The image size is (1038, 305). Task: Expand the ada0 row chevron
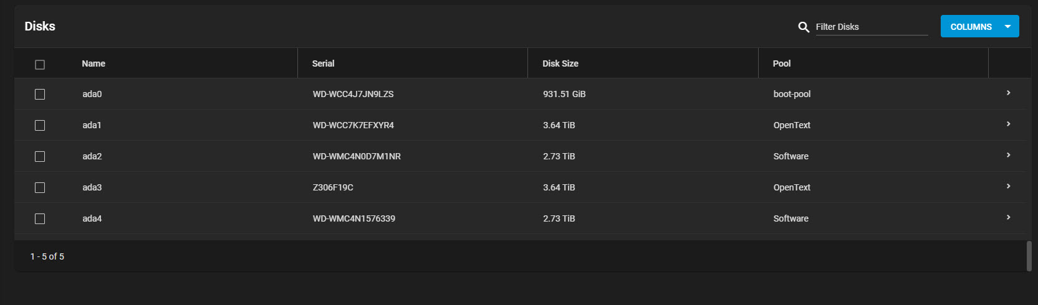click(1008, 93)
